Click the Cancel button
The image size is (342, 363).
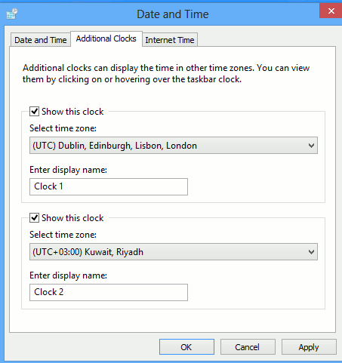point(248,347)
